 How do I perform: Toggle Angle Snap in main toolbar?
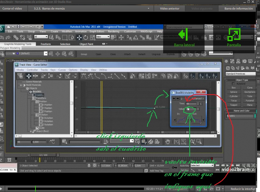pos(135,38)
